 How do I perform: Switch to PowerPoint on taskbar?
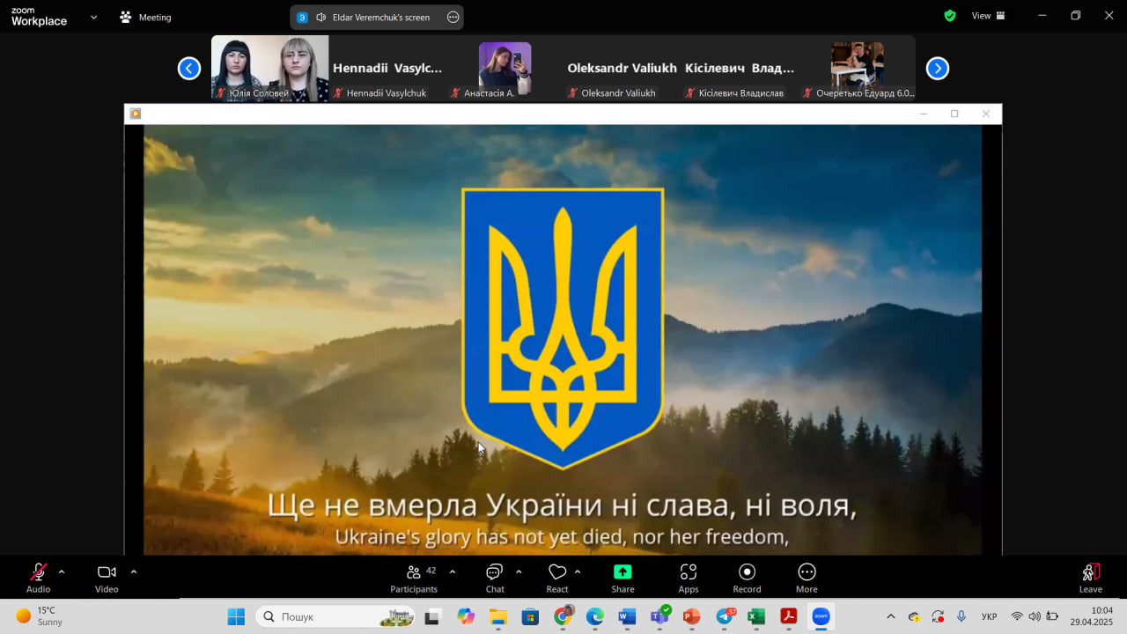(x=692, y=616)
